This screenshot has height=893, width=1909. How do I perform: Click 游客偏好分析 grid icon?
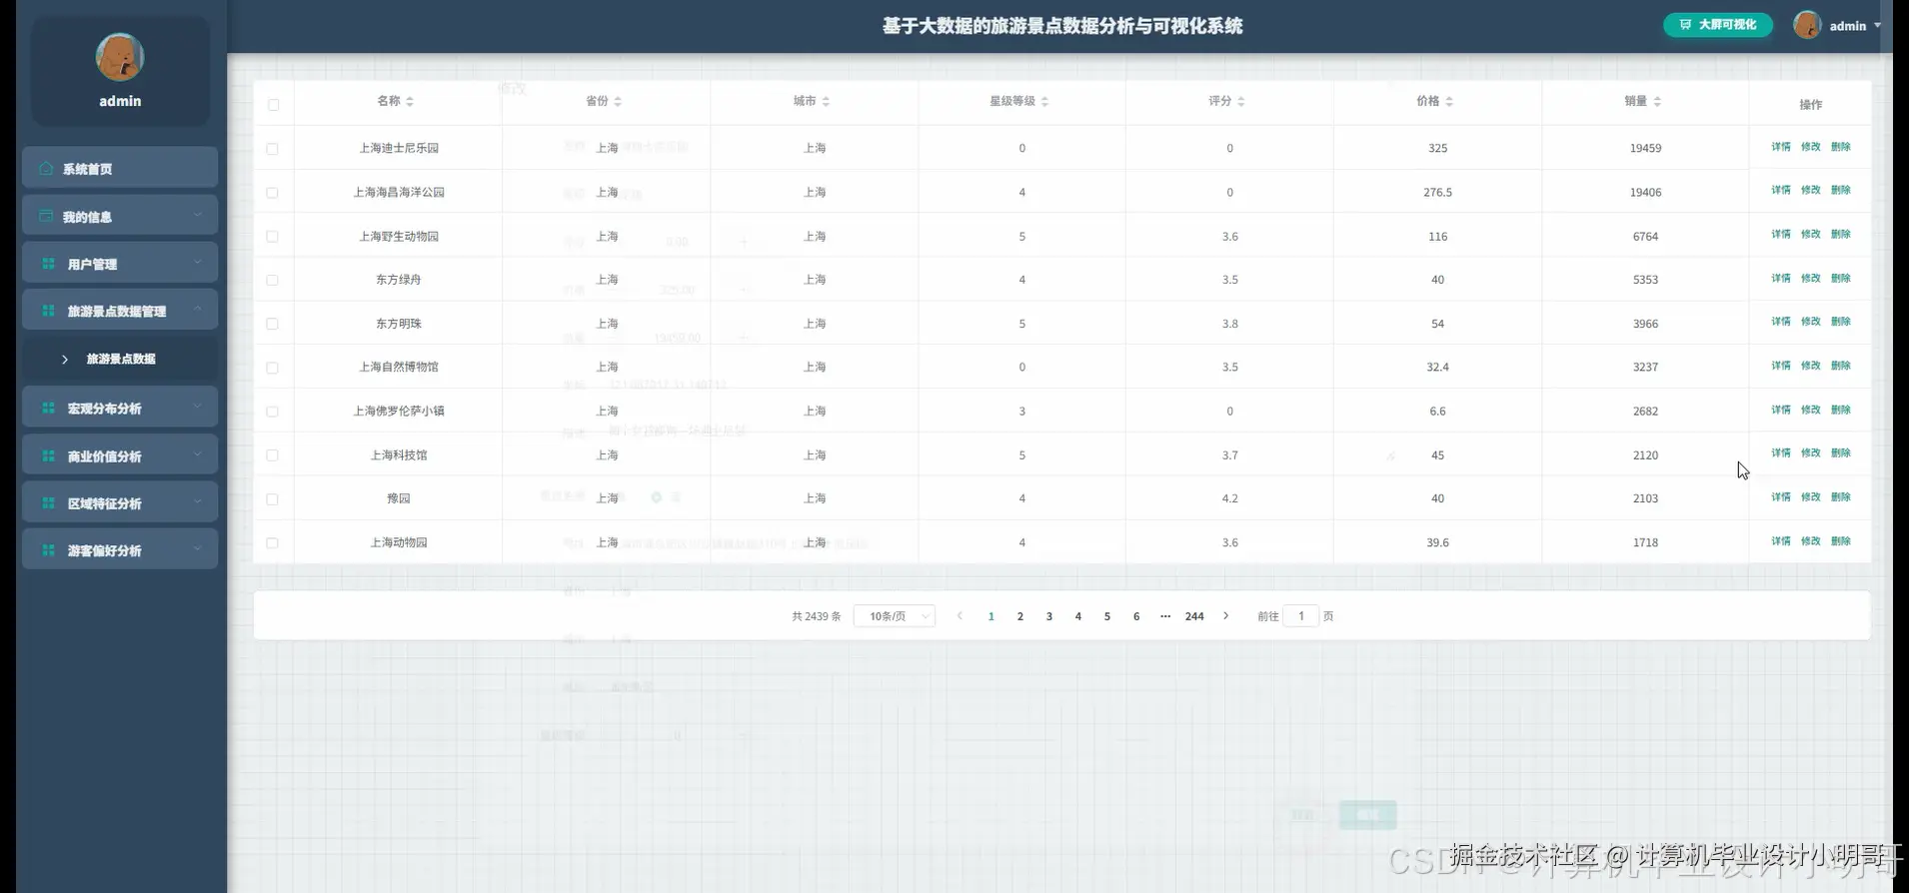[48, 550]
